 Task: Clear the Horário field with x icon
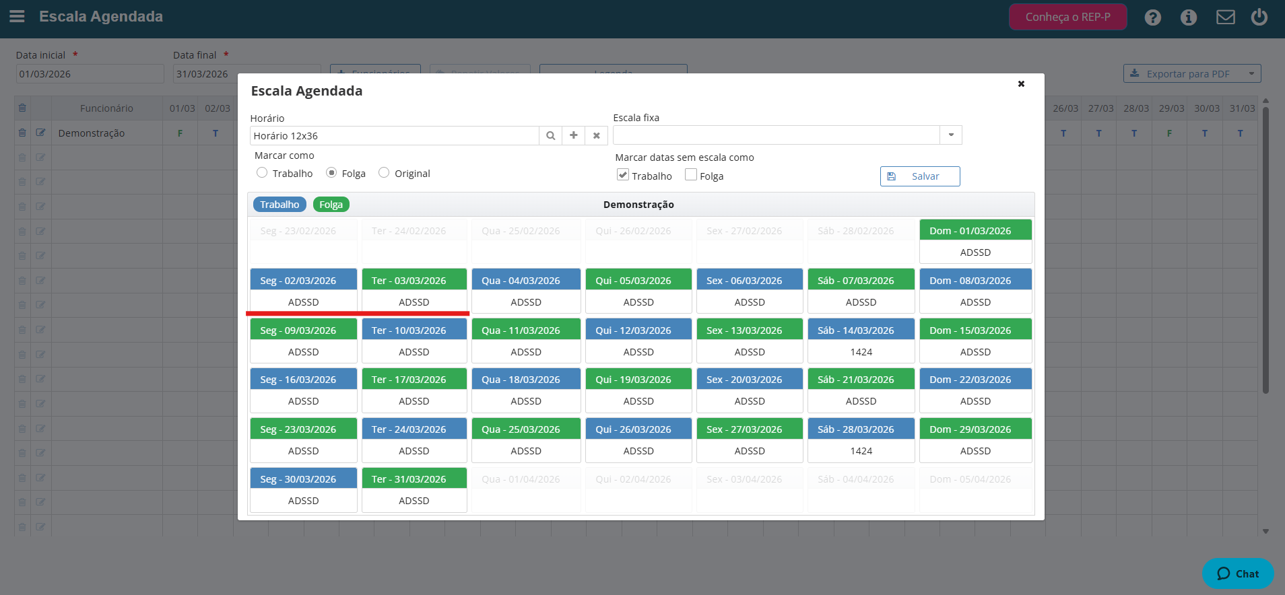tap(597, 135)
